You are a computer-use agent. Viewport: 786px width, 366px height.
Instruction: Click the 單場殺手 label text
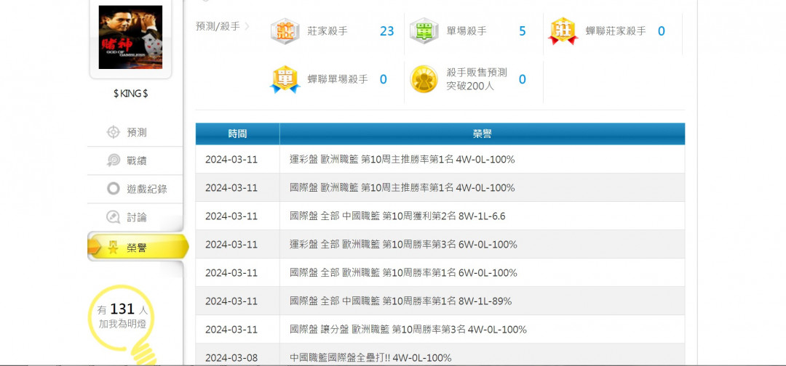[467, 31]
